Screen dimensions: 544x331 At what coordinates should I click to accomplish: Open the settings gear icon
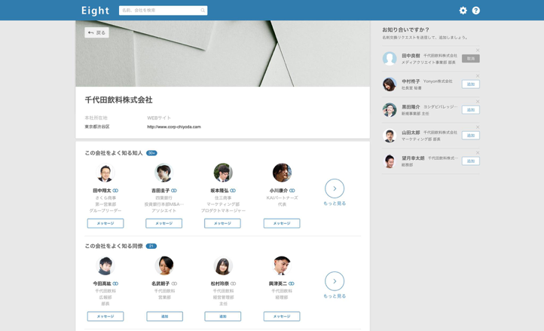tap(463, 11)
